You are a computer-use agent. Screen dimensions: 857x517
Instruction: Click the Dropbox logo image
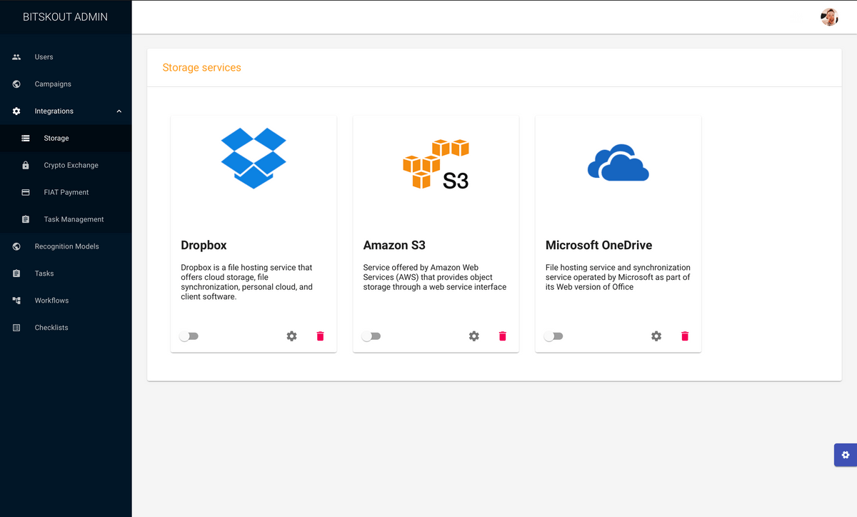[254, 159]
